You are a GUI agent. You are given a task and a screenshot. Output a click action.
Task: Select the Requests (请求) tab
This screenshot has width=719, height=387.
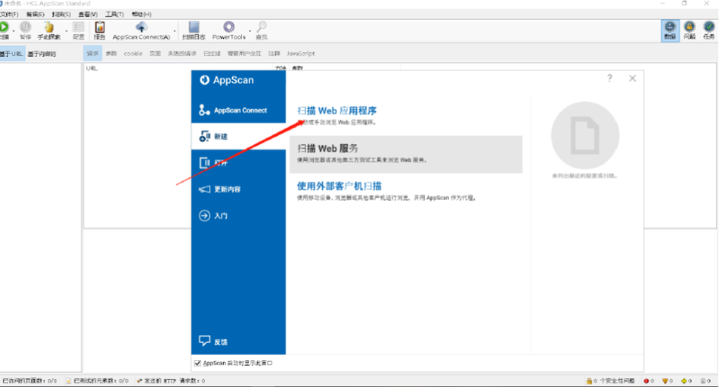tap(93, 54)
